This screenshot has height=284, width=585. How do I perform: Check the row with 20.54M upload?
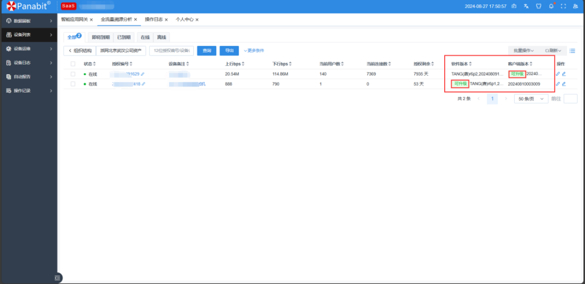click(x=73, y=74)
